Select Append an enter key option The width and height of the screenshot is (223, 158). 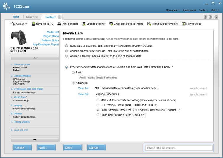pos(67,51)
